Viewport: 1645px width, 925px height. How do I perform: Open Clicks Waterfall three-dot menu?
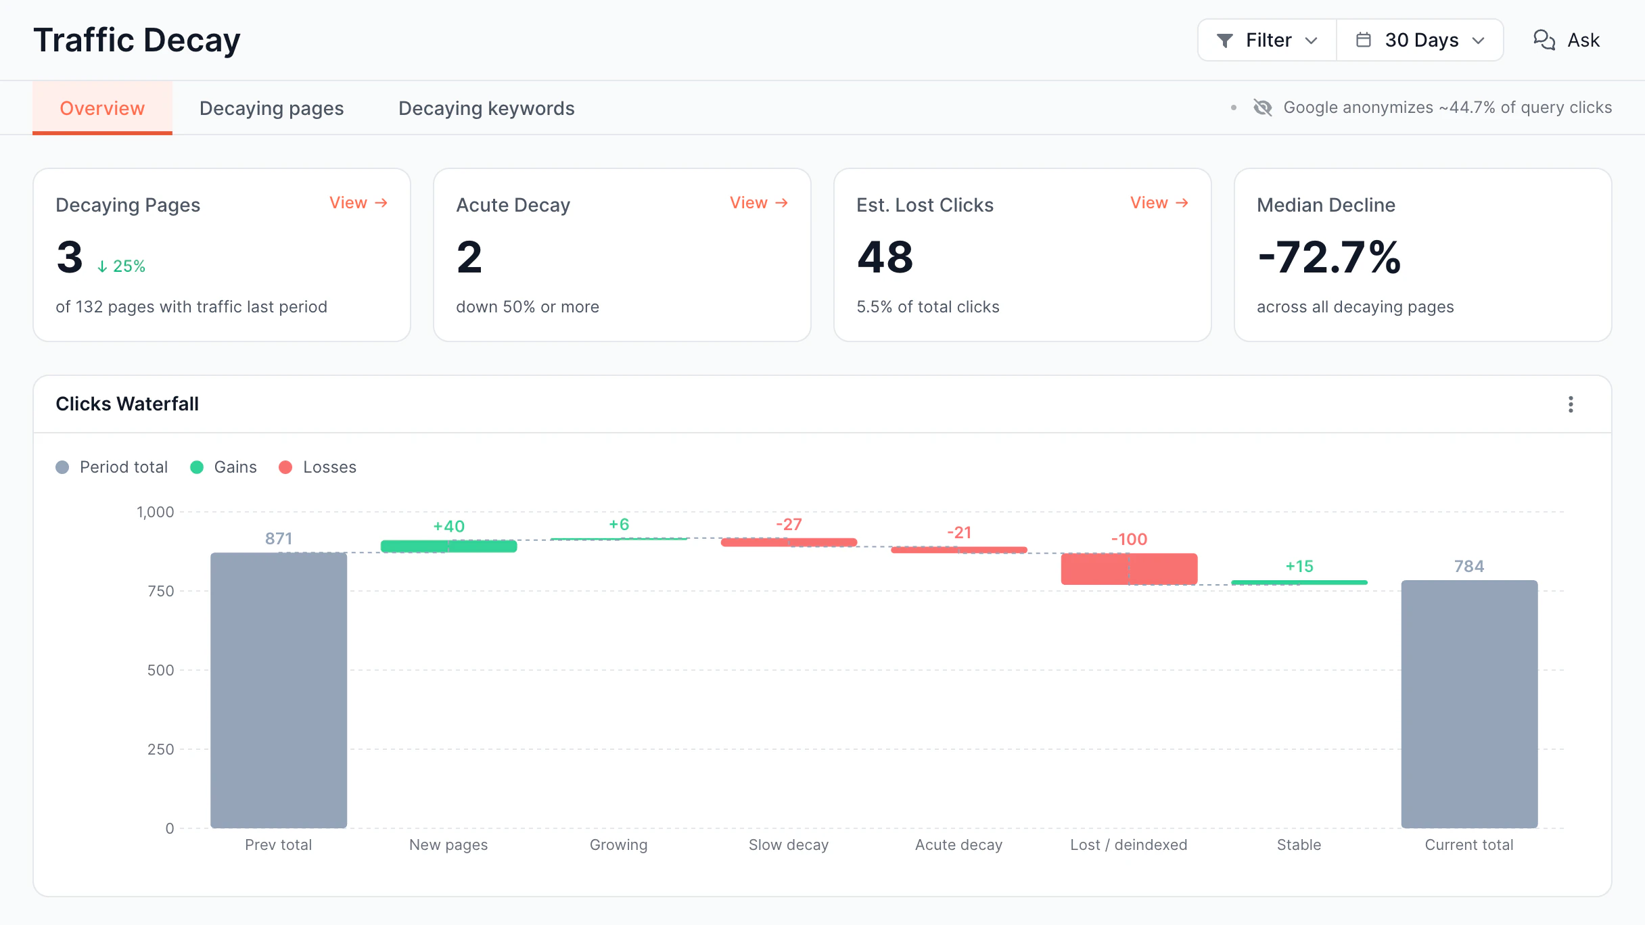tap(1571, 404)
